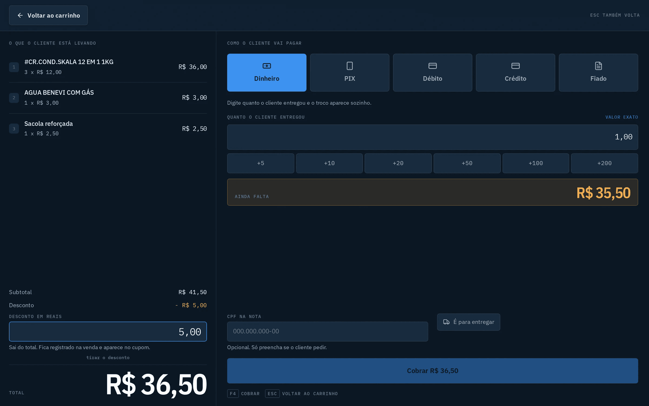Viewport: 649px width, 406px height.
Task: Focus the Desconto em reais field
Action: click(108, 332)
